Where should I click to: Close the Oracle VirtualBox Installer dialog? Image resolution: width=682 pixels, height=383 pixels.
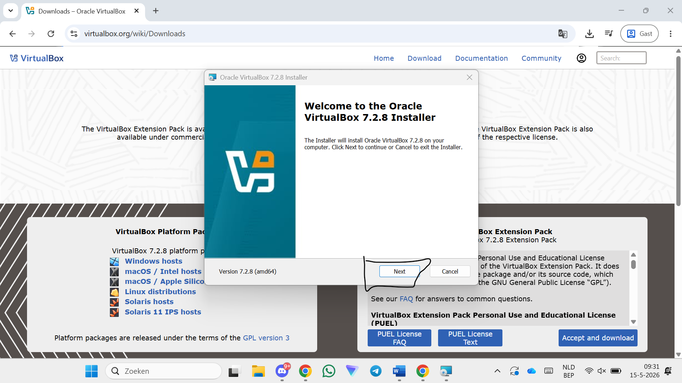tap(469, 77)
